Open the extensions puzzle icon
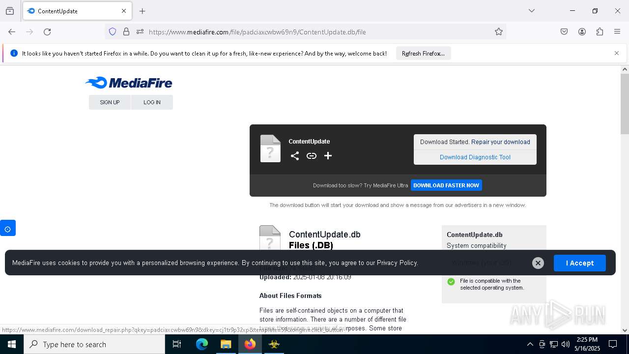Image resolution: width=629 pixels, height=354 pixels. [600, 32]
